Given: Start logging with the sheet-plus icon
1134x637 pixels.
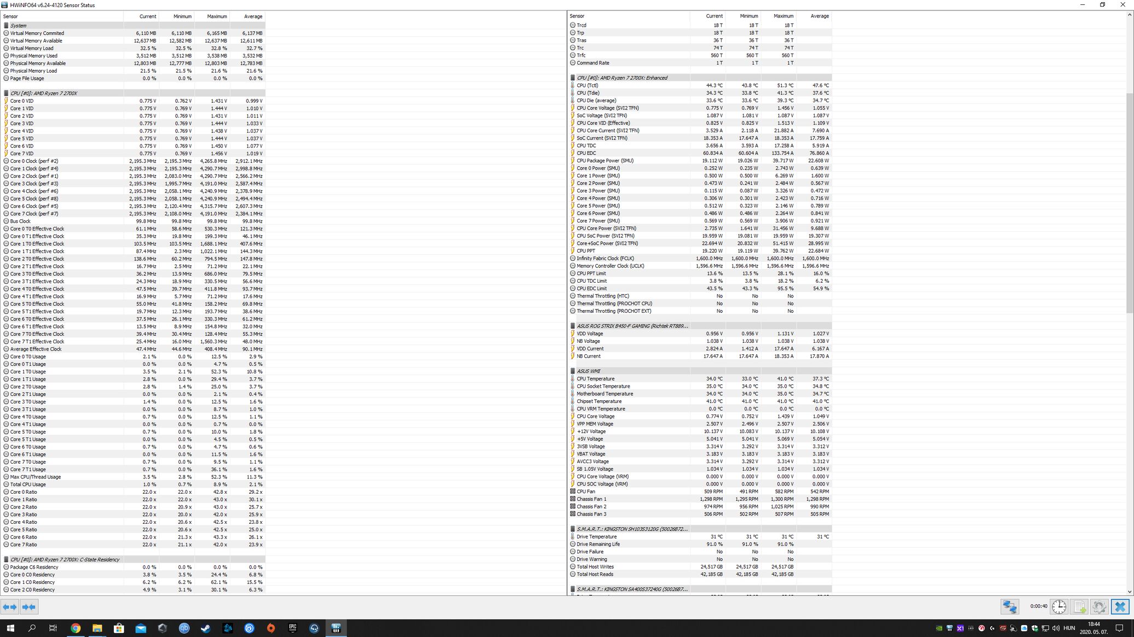Looking at the screenshot, I should coord(1079,607).
